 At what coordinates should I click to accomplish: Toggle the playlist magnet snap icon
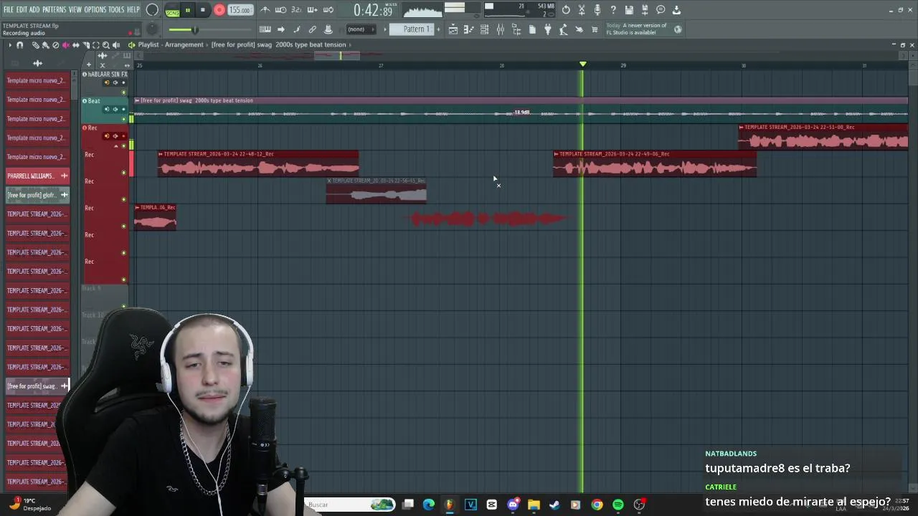[x=20, y=45]
